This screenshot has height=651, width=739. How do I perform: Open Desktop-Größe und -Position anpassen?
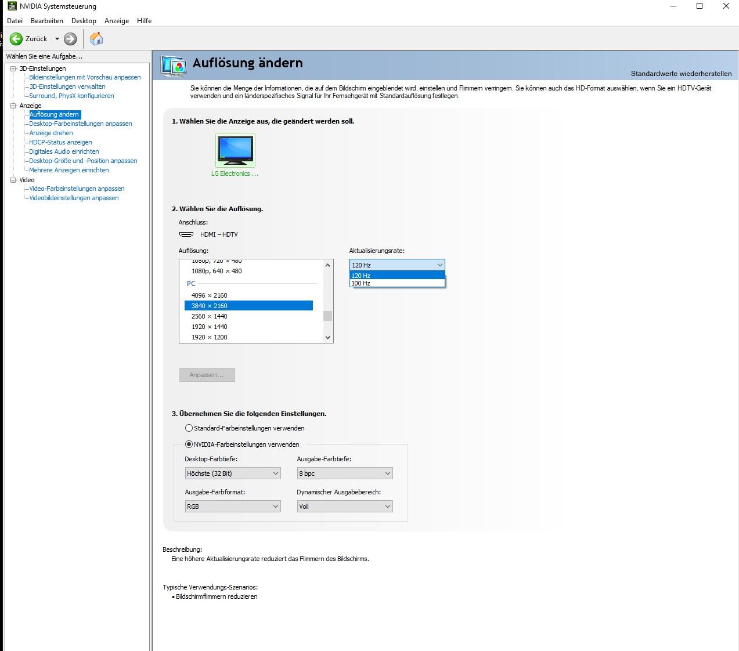[83, 161]
